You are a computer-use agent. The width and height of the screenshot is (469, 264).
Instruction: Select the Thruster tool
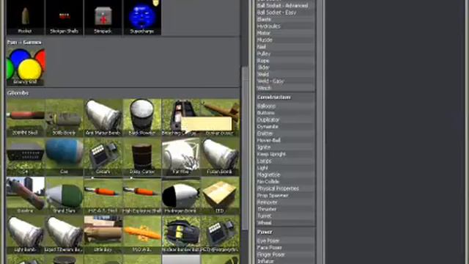[x=286, y=209]
